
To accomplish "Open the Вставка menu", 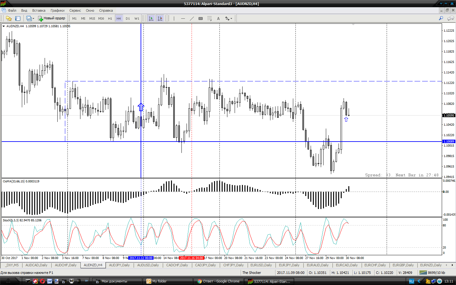I will coord(39,10).
